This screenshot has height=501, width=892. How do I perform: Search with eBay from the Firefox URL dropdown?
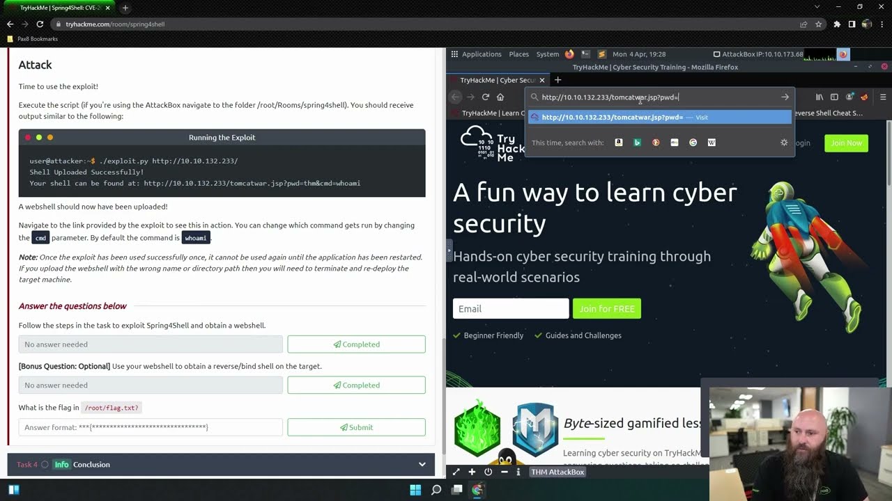coord(674,143)
